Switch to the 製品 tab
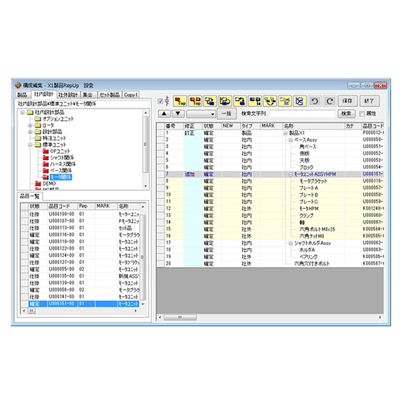Viewport: 405px width, 405px height. (22, 95)
